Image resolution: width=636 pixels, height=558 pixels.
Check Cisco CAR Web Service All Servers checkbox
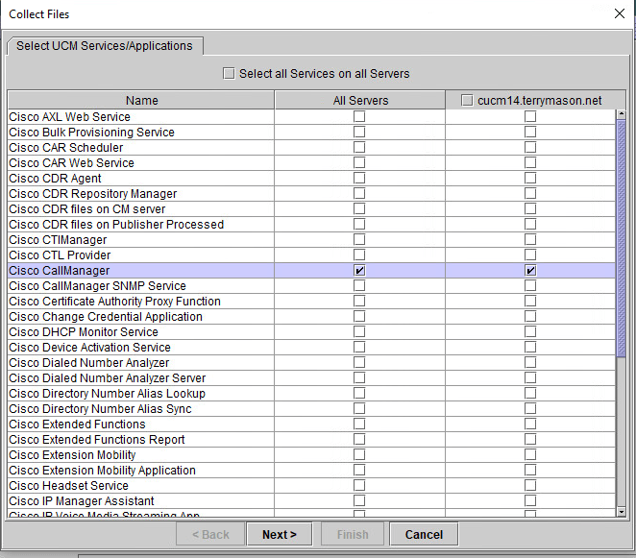[x=359, y=162]
